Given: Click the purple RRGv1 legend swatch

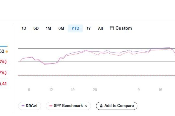Looking at the screenshot, I should [23, 106].
